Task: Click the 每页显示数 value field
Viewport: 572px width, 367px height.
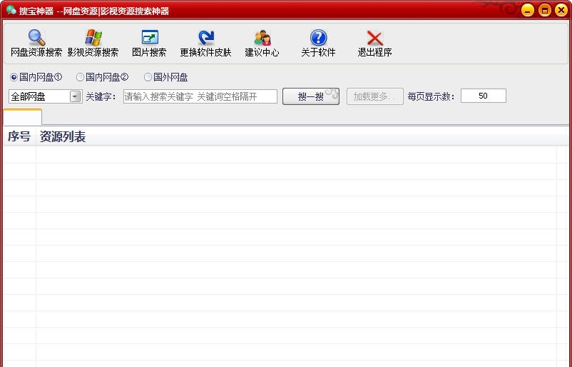Action: pos(484,96)
